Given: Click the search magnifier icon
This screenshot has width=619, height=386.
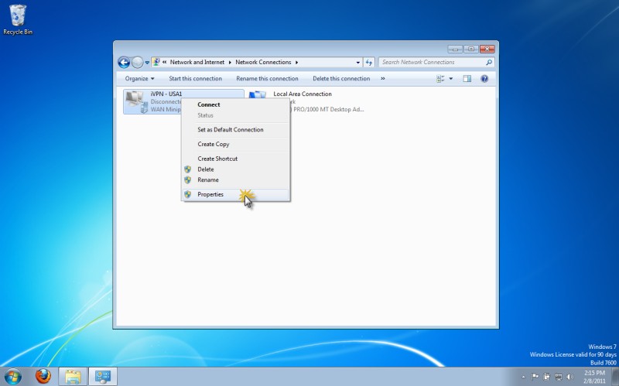Looking at the screenshot, I should click(x=489, y=62).
